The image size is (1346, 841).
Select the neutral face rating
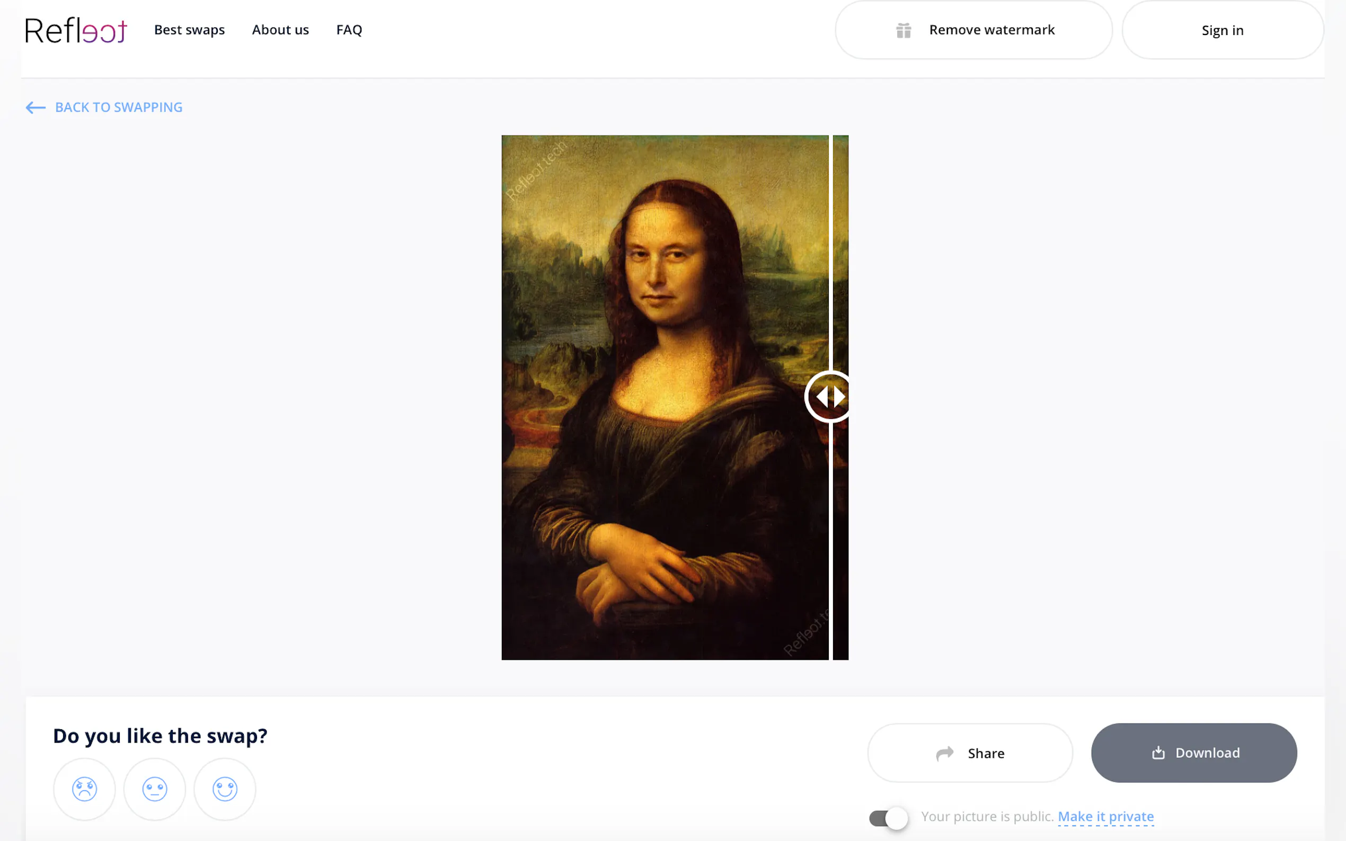pos(155,789)
